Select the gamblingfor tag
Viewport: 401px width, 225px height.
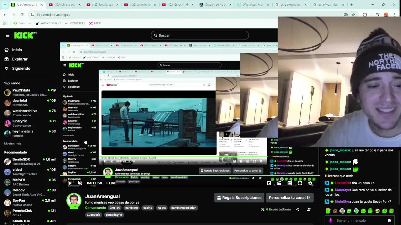[x=114, y=215]
